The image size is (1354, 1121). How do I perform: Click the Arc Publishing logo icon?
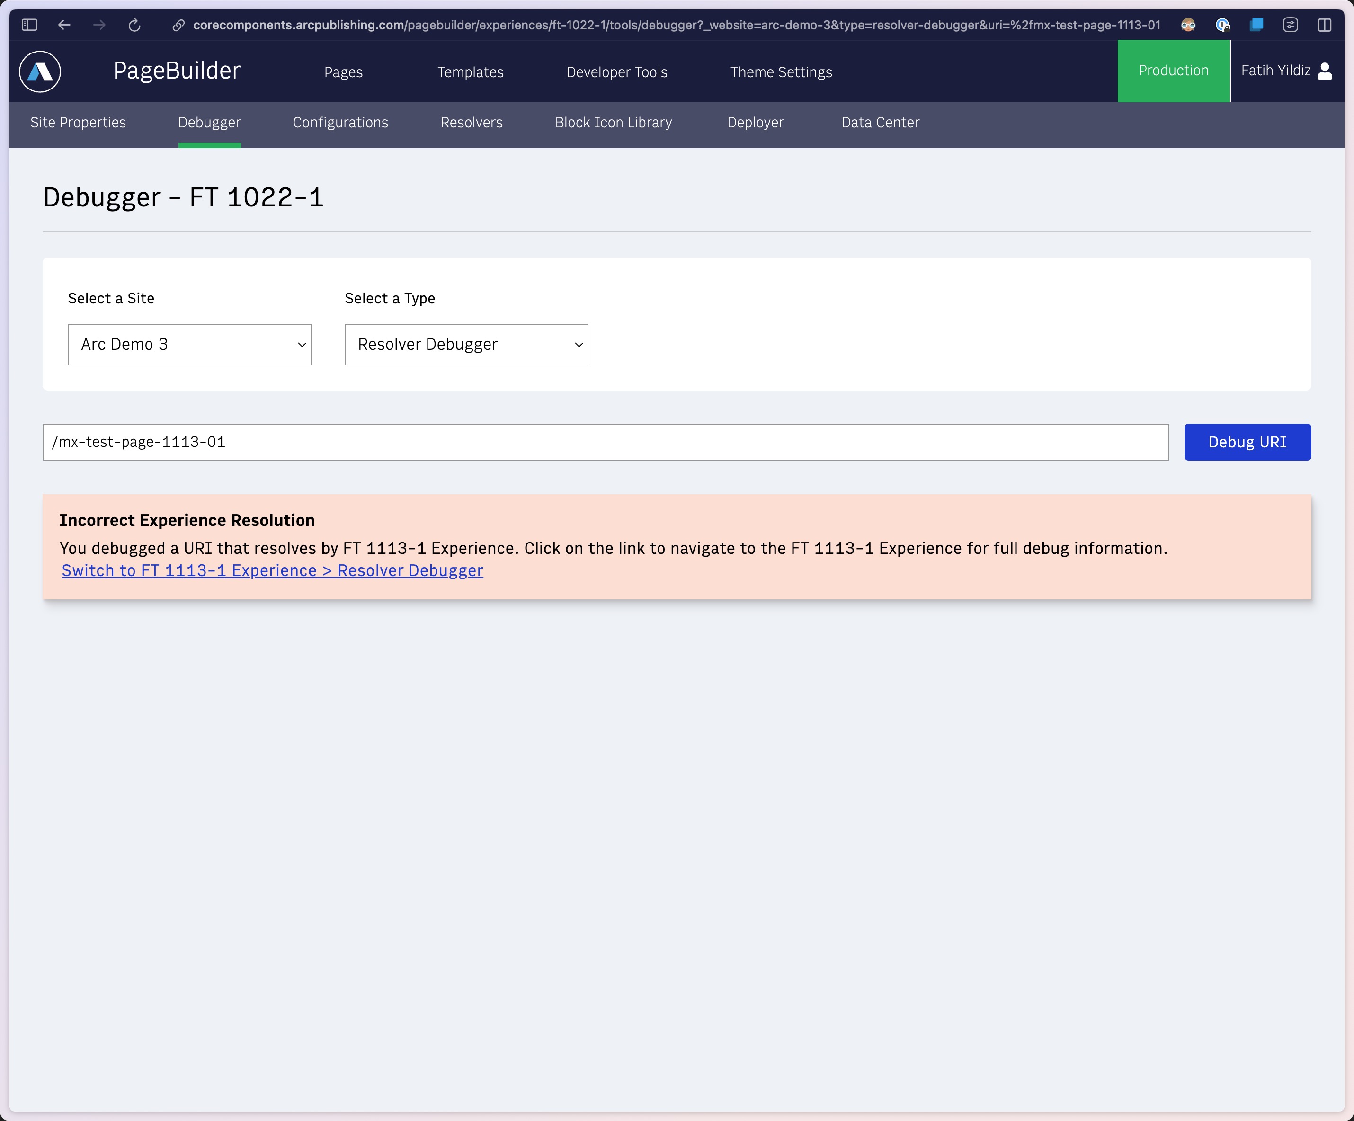(39, 71)
